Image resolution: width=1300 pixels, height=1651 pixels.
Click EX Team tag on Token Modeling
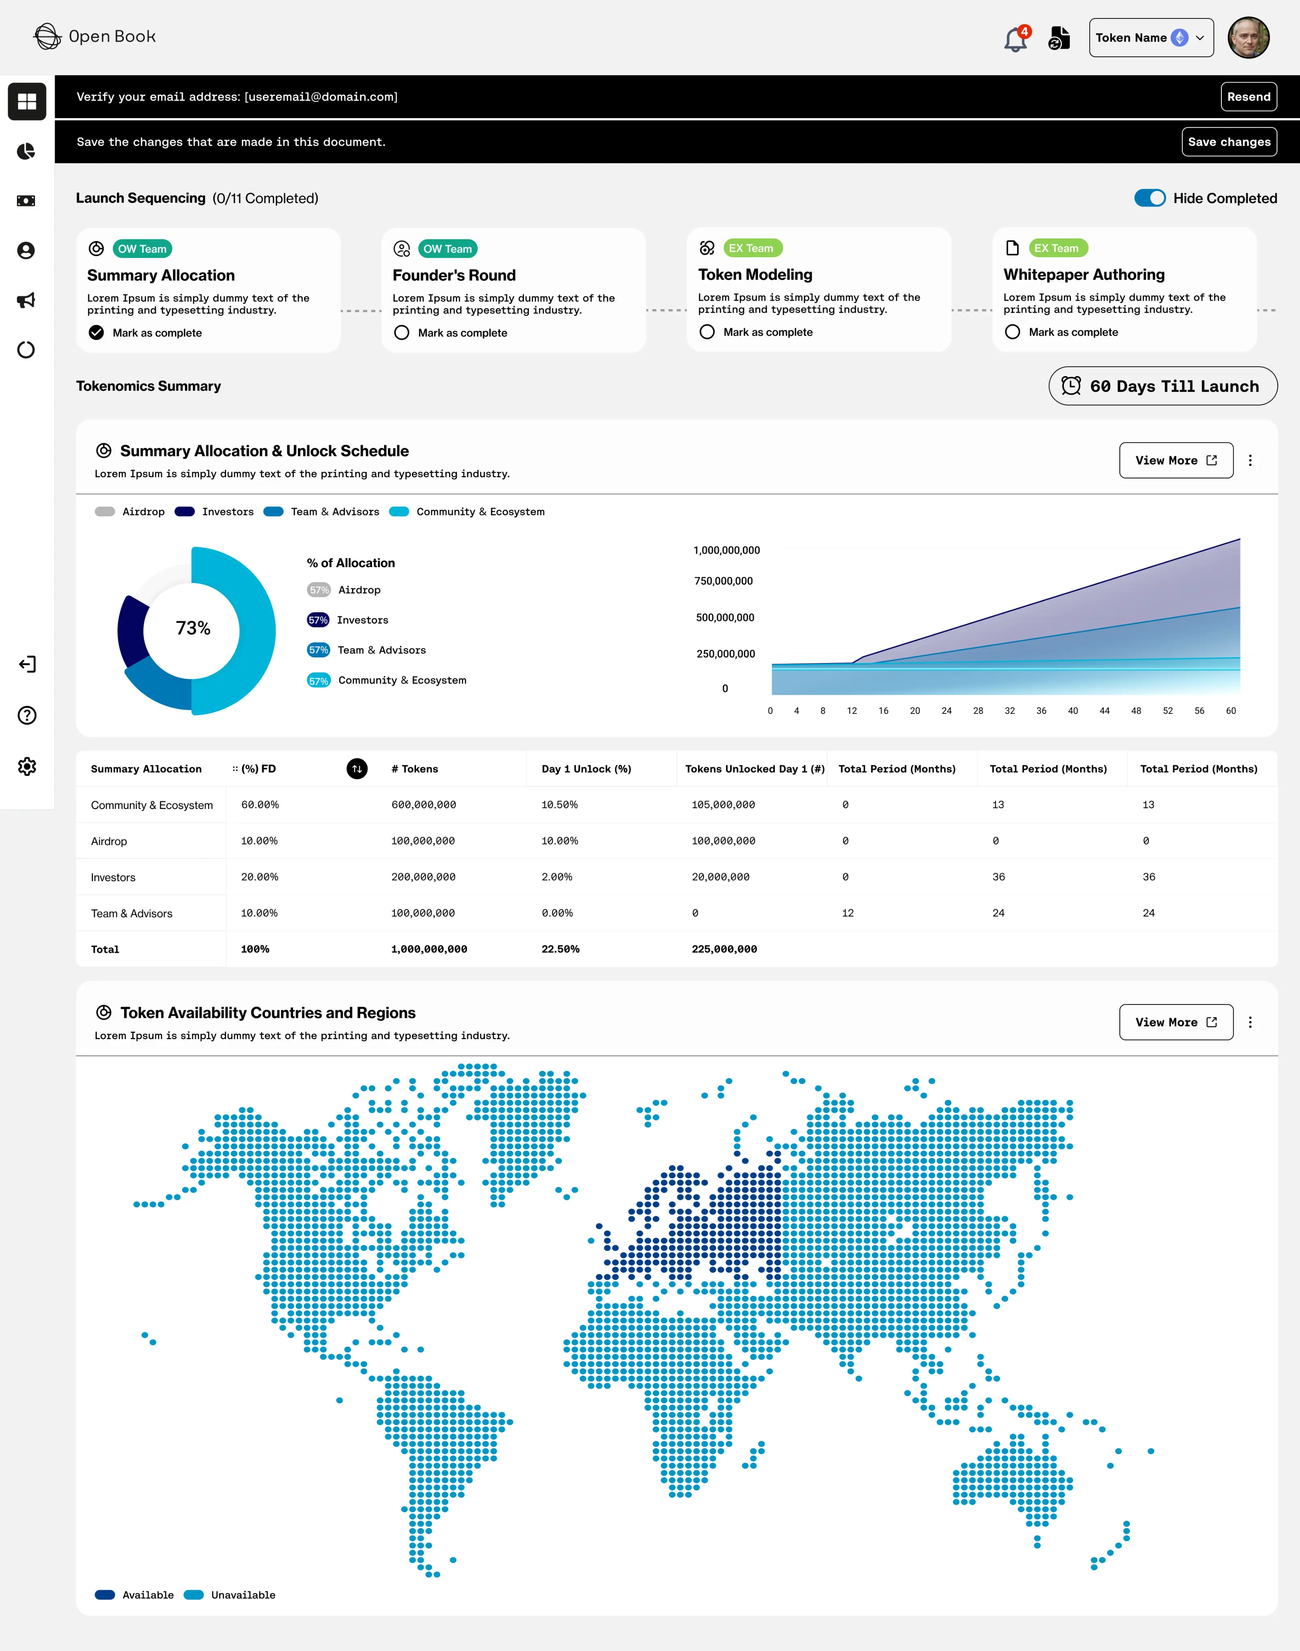pyautogui.click(x=753, y=248)
